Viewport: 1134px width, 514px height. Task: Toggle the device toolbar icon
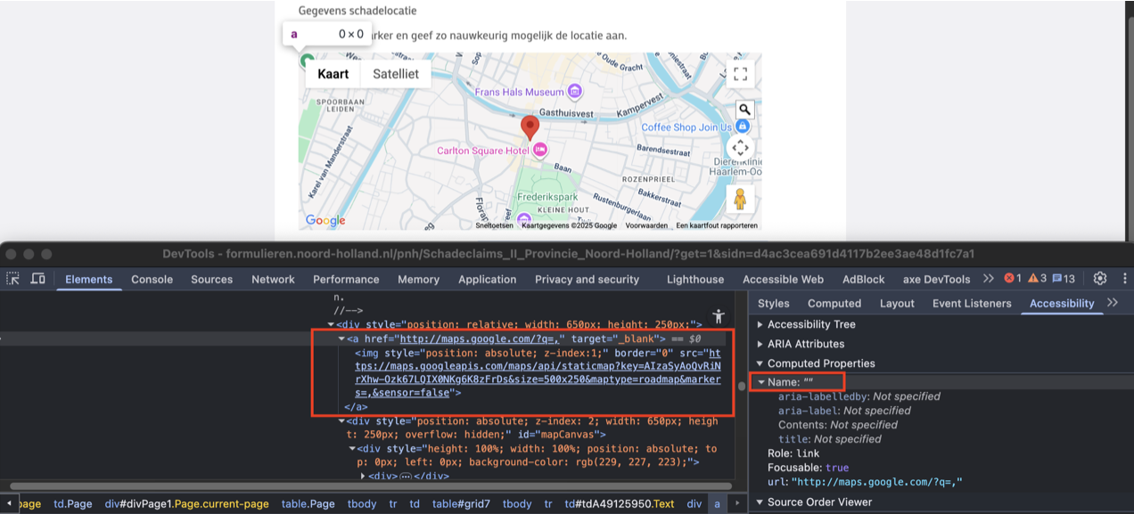click(37, 279)
